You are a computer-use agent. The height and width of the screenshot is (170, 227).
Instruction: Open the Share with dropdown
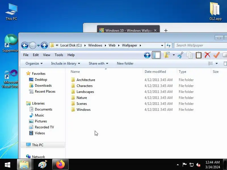[98, 63]
